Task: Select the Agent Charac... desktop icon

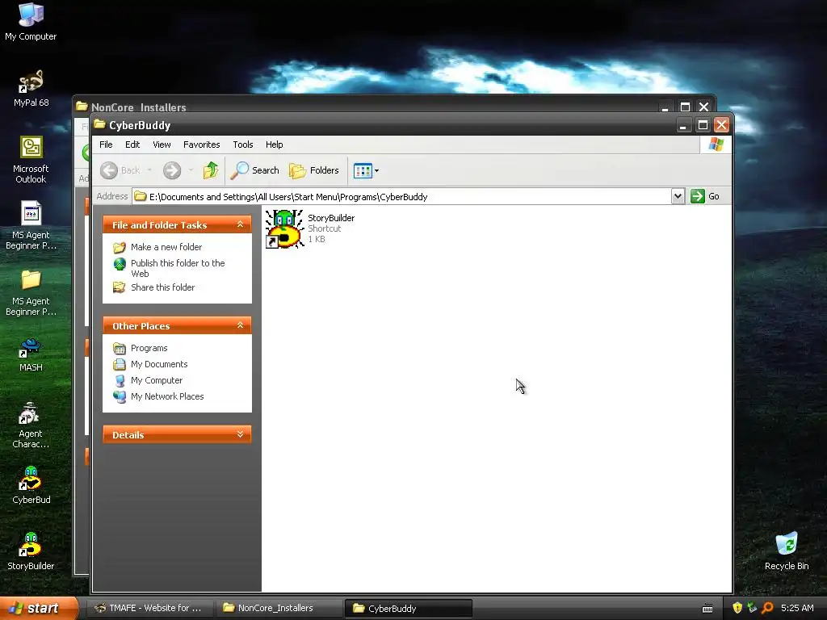Action: (x=31, y=425)
